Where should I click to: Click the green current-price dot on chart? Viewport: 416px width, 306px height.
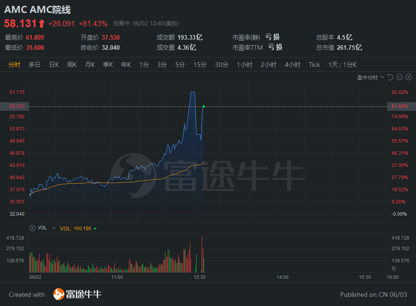[x=203, y=106]
